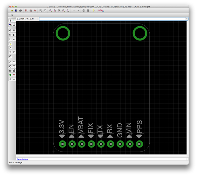Select the Info tool

[x=10, y=20]
